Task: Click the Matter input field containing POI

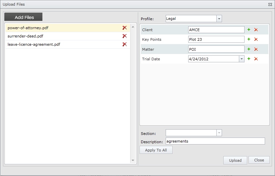Action: click(x=216, y=49)
